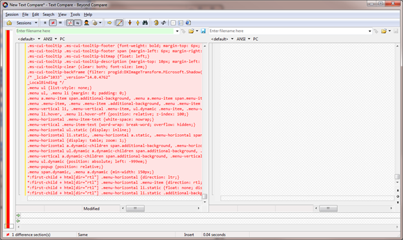Expand left open-file dropdown arrow
The width and height of the screenshot is (403, 240).
[x=197, y=31]
